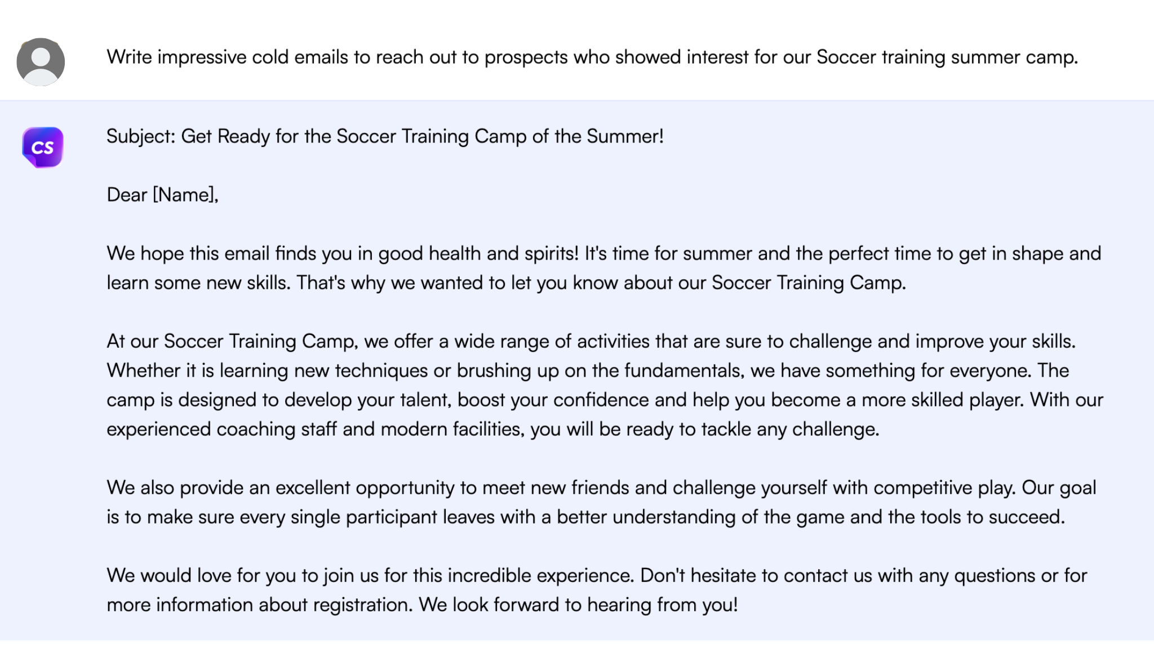Image resolution: width=1154 pixels, height=649 pixels.
Task: Click the line starting 'We also provide'
Action: tap(601, 488)
